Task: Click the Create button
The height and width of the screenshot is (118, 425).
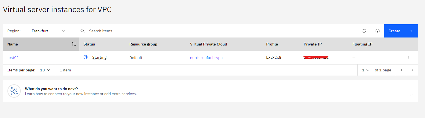Action: [401, 31]
